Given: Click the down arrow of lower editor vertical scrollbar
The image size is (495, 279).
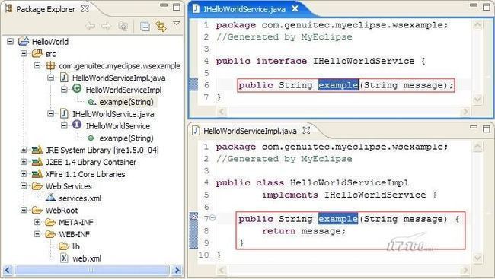Looking at the screenshot, I should pos(477,258).
